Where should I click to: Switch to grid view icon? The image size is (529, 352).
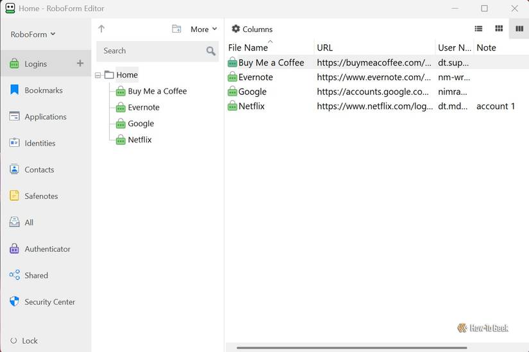[x=499, y=29]
